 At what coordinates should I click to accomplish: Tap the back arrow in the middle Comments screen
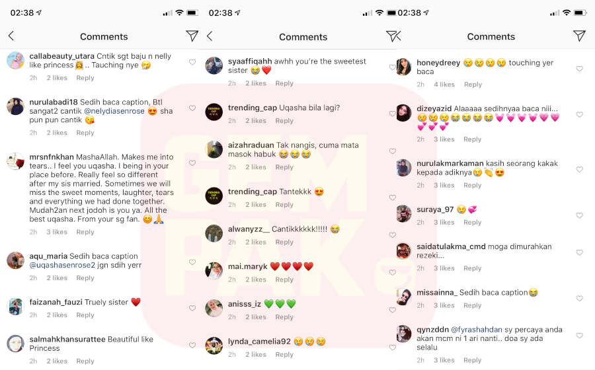[210, 36]
